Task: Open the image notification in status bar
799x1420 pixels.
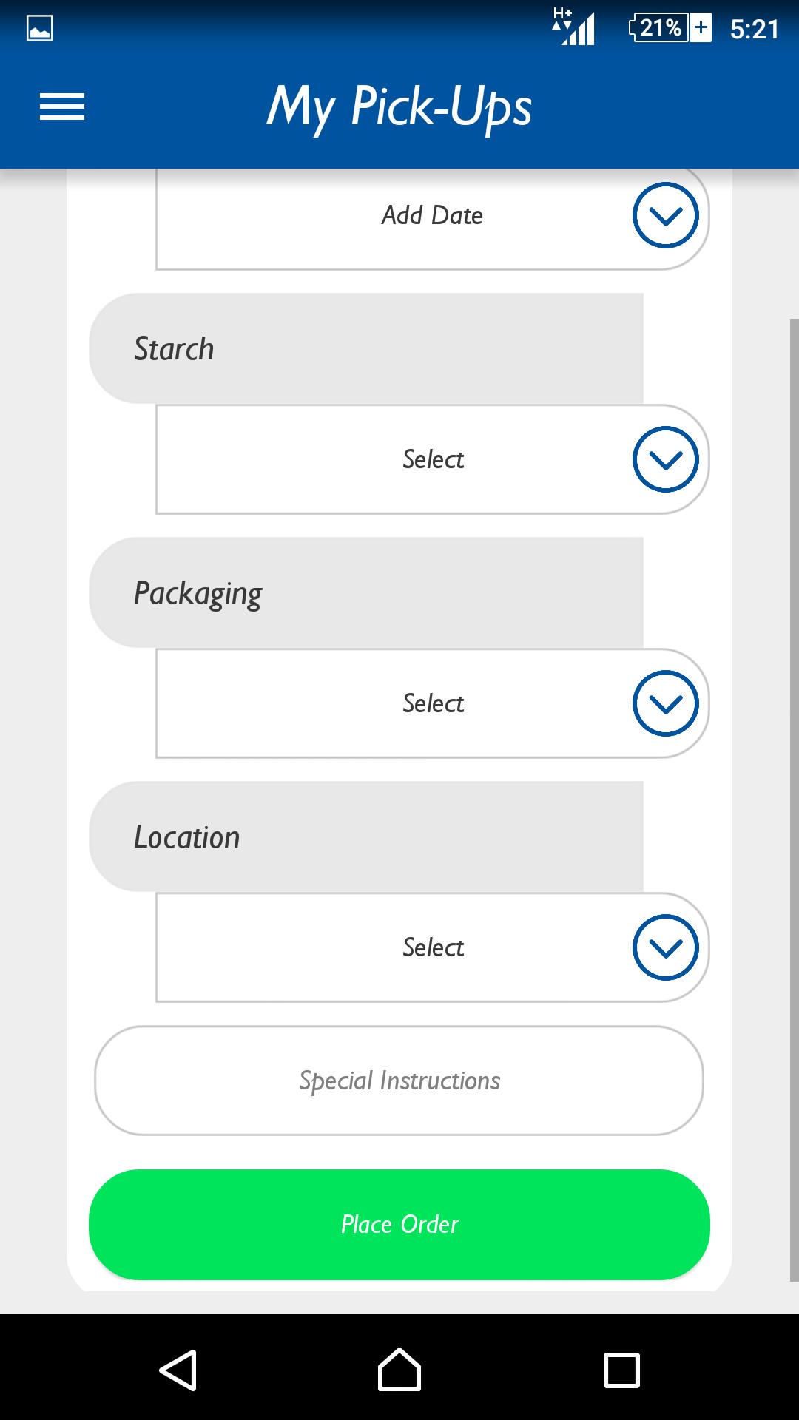Action: pos(39,29)
